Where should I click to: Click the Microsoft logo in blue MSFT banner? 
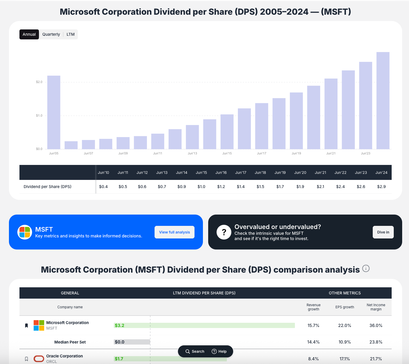25,232
